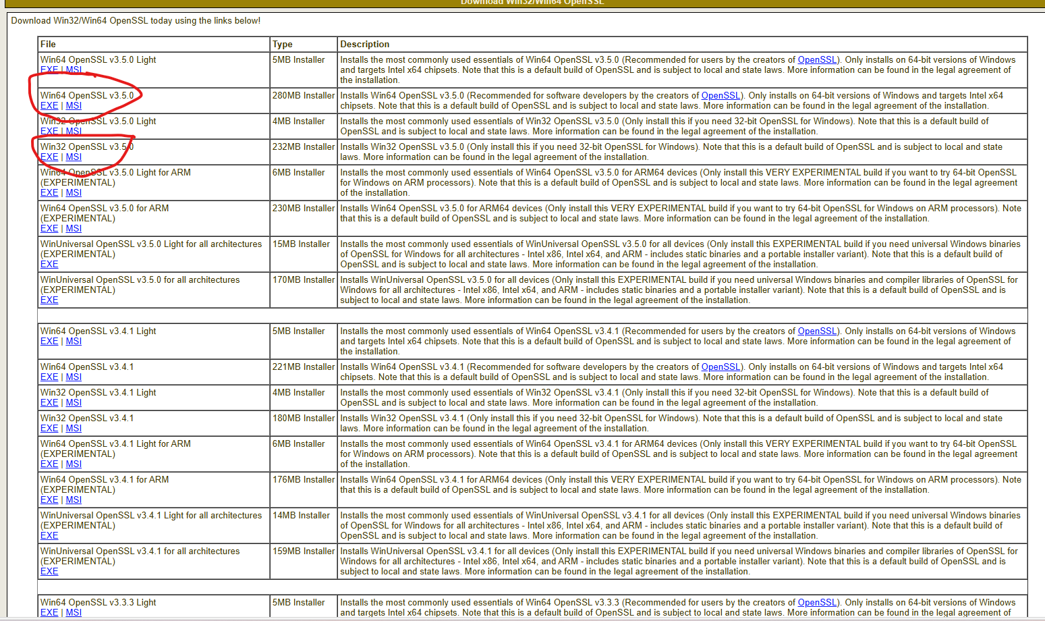Click "WinUniversal OpenSSL v3.5.0 Light for all architectures" text
The image size is (1045, 621).
[151, 244]
